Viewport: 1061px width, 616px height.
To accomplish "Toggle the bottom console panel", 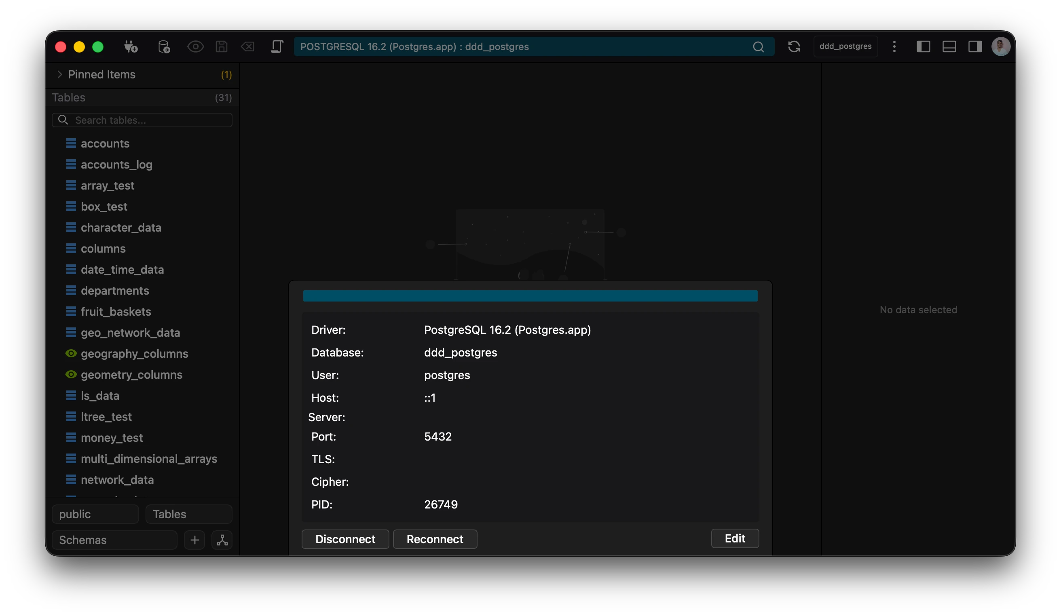I will coord(949,47).
